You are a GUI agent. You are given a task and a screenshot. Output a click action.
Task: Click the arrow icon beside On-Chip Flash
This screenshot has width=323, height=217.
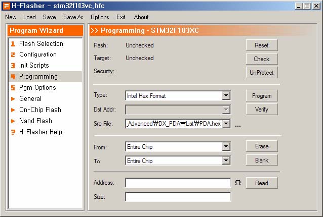(13, 110)
